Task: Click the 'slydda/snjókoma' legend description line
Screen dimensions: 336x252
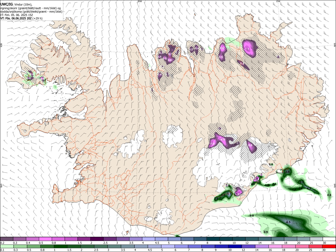Action: [x=31, y=12]
